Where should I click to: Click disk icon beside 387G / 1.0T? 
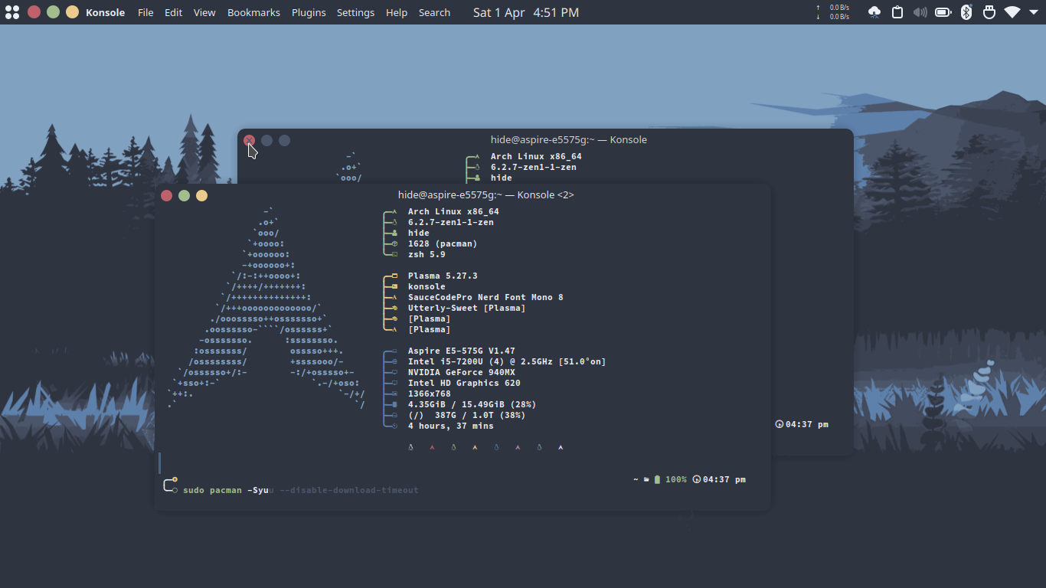coord(394,415)
